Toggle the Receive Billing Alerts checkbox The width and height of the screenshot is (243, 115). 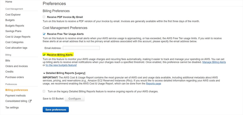pos(44,55)
